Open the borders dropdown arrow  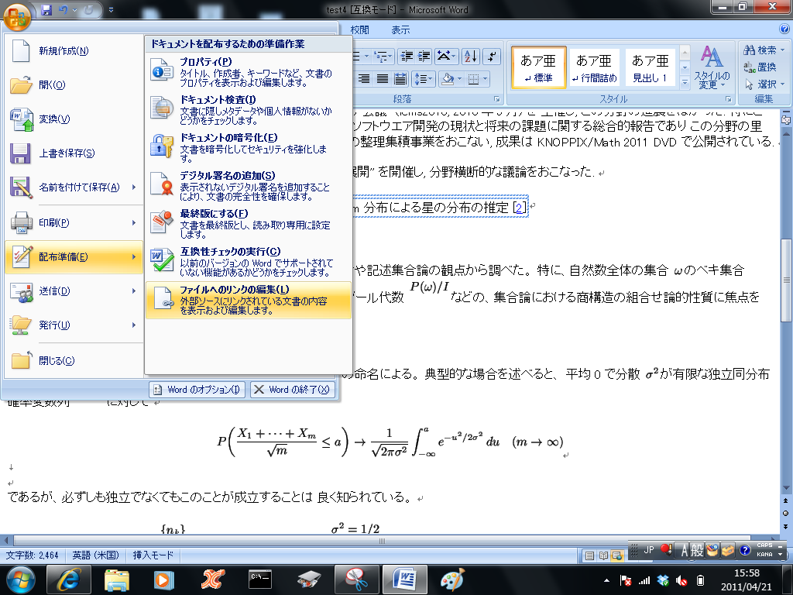(x=485, y=78)
